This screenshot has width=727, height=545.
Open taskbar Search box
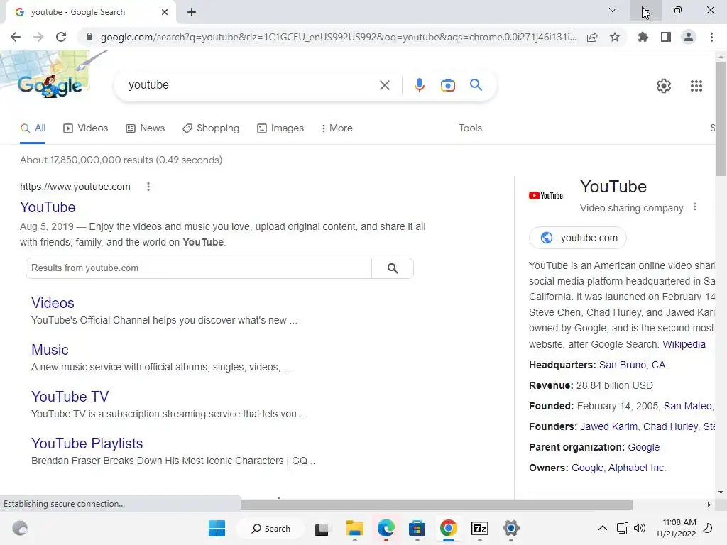point(270,528)
